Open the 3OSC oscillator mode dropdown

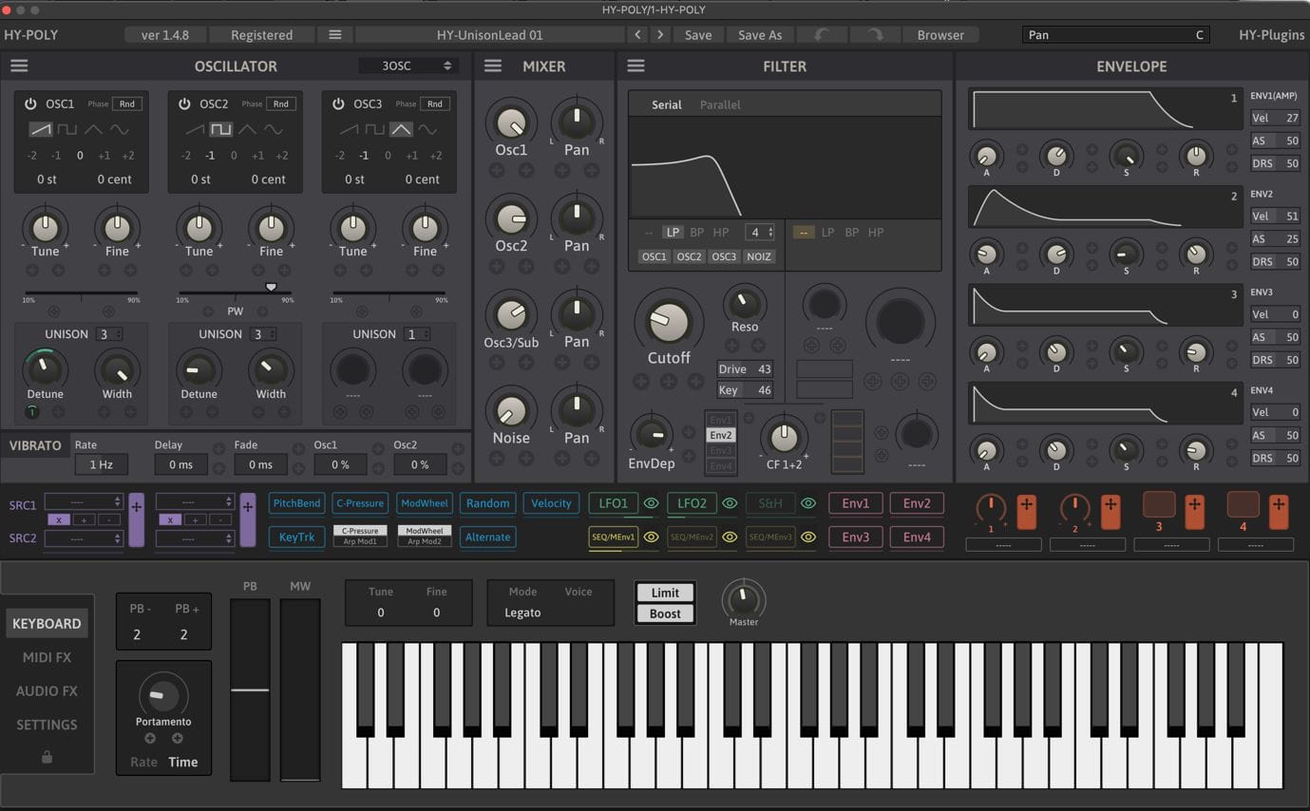(x=408, y=66)
